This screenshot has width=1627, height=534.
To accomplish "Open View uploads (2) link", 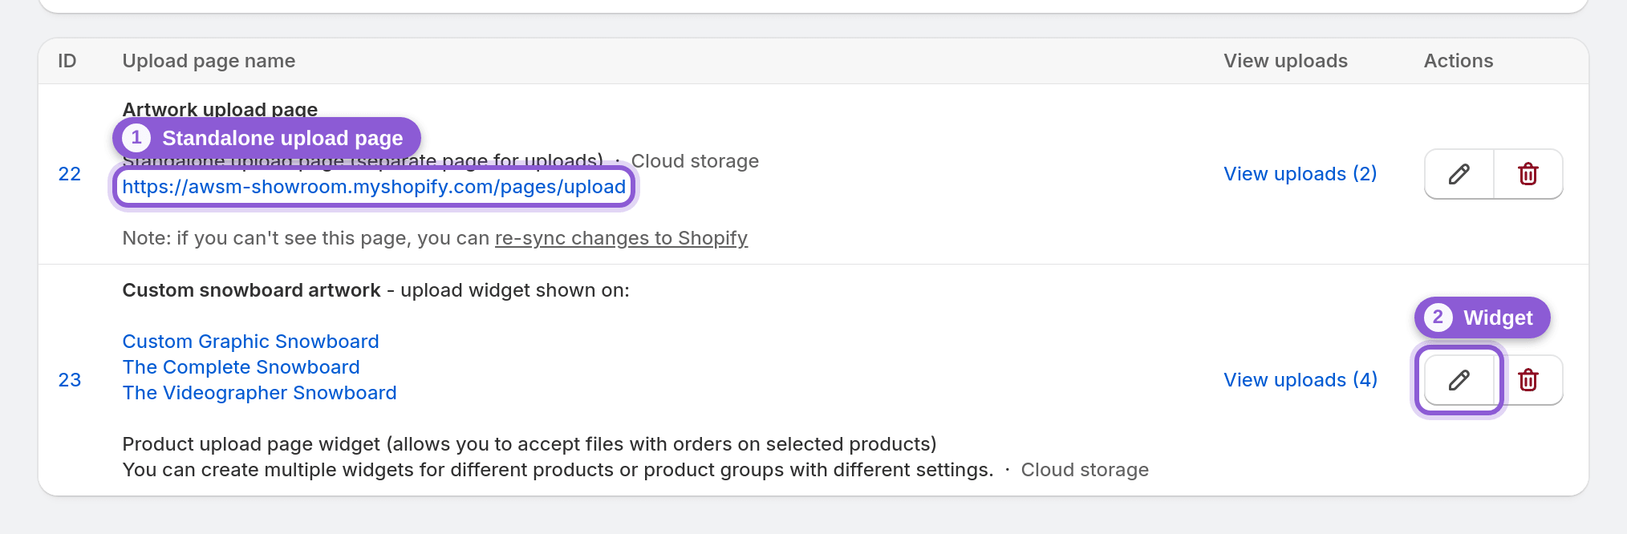I will click(x=1300, y=174).
